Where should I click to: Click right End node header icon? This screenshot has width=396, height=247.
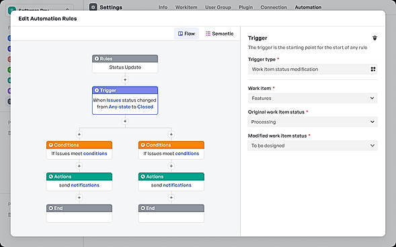point(143,208)
